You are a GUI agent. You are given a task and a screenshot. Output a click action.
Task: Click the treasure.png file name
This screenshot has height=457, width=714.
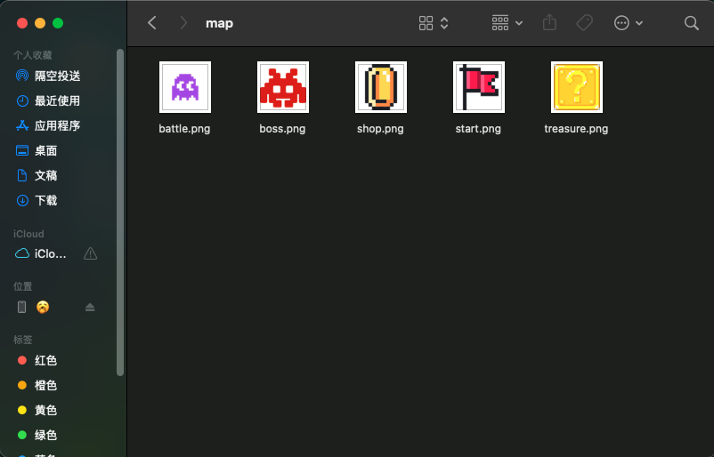click(576, 129)
